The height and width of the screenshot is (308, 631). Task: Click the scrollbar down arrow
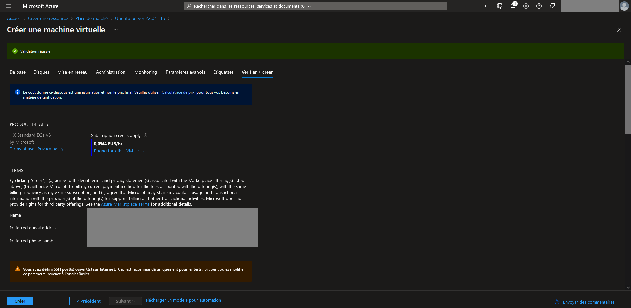tap(628, 288)
